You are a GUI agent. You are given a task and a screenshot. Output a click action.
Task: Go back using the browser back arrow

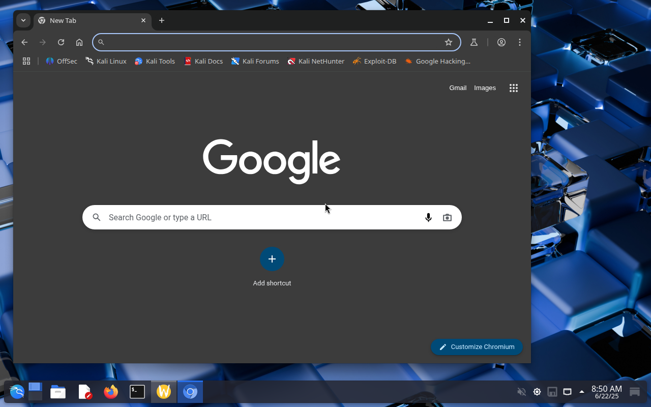24,42
